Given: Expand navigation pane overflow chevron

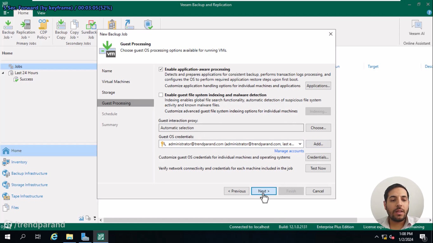Looking at the screenshot, I should click(x=94, y=218).
